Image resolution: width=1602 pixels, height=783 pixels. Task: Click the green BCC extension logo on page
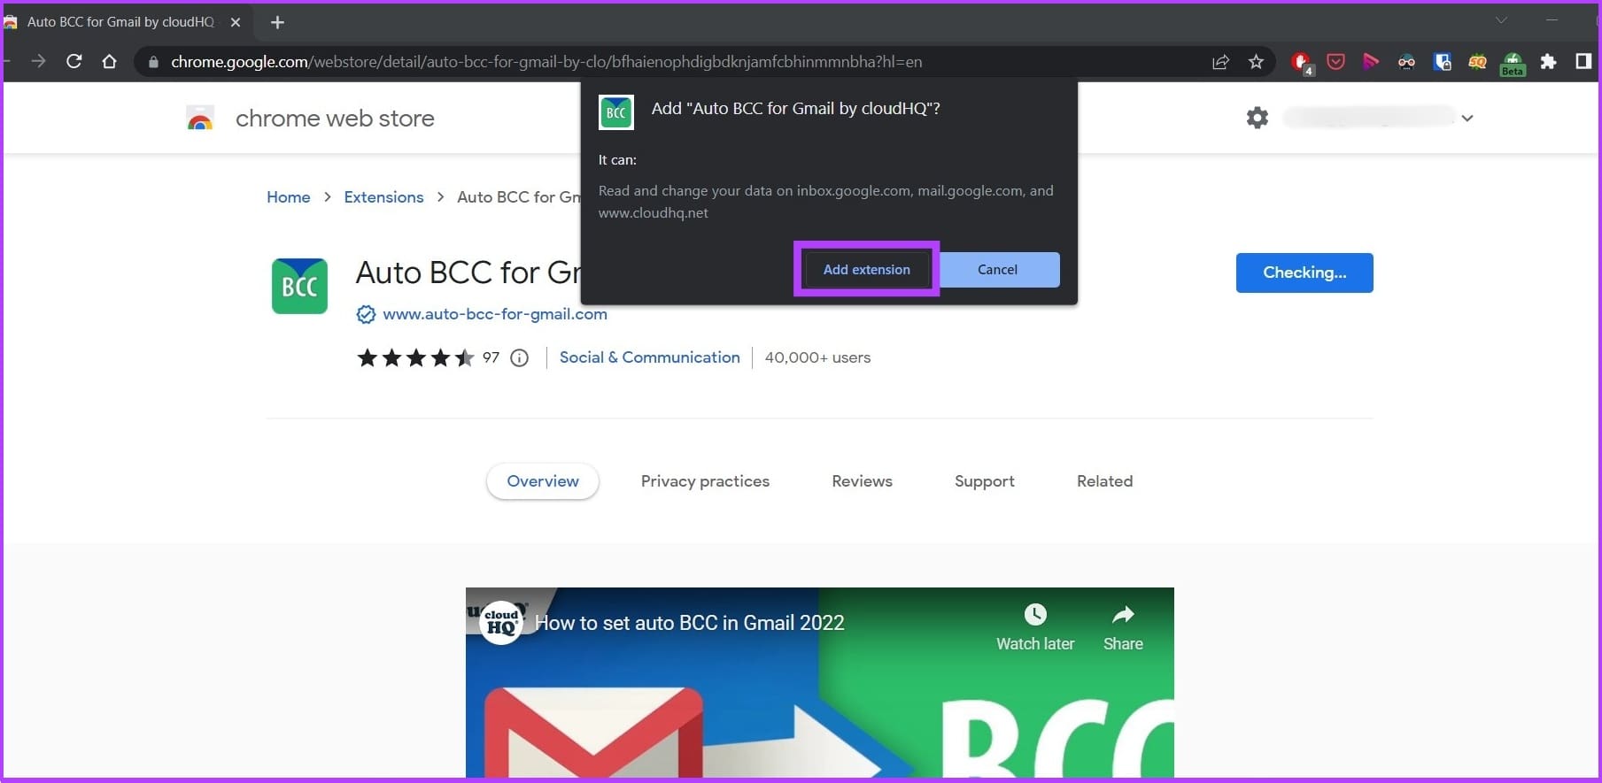299,286
